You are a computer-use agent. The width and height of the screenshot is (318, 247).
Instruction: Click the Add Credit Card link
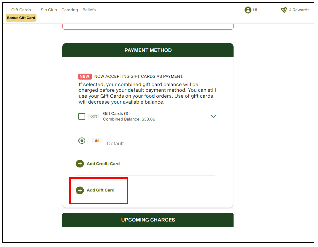point(103,164)
